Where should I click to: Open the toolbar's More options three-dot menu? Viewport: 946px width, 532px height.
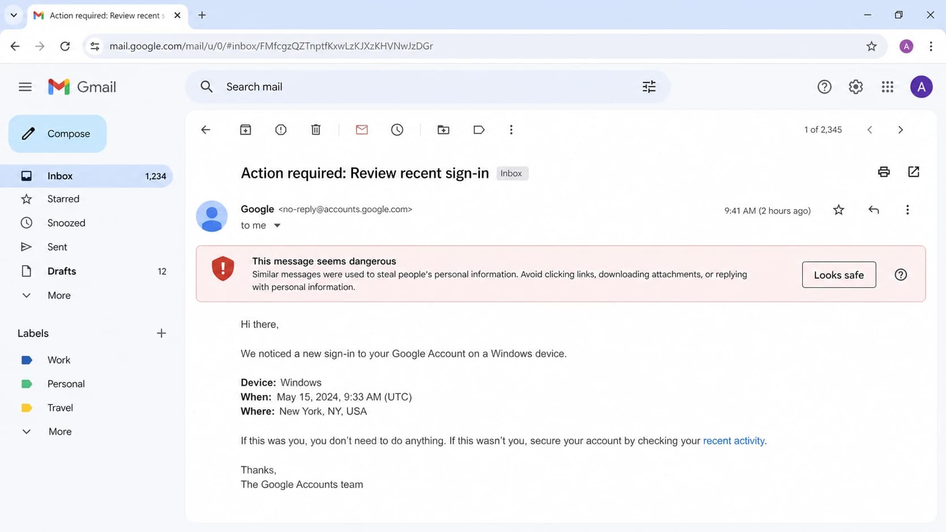pyautogui.click(x=511, y=129)
